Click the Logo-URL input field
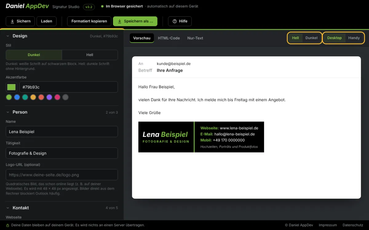The height and width of the screenshot is (230, 369). click(62, 175)
